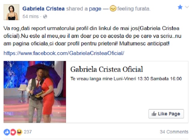This screenshot has width=192, height=140.
Task: View the 237 reactions count
Action: (28, 132)
